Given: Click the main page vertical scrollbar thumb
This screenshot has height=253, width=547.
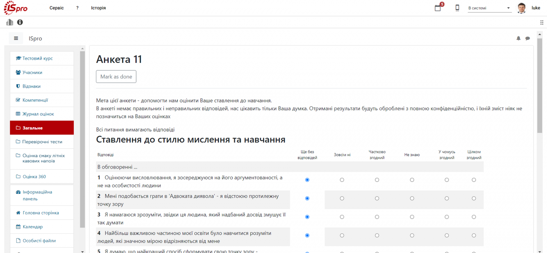Looking at the screenshot, I should 540,85.
